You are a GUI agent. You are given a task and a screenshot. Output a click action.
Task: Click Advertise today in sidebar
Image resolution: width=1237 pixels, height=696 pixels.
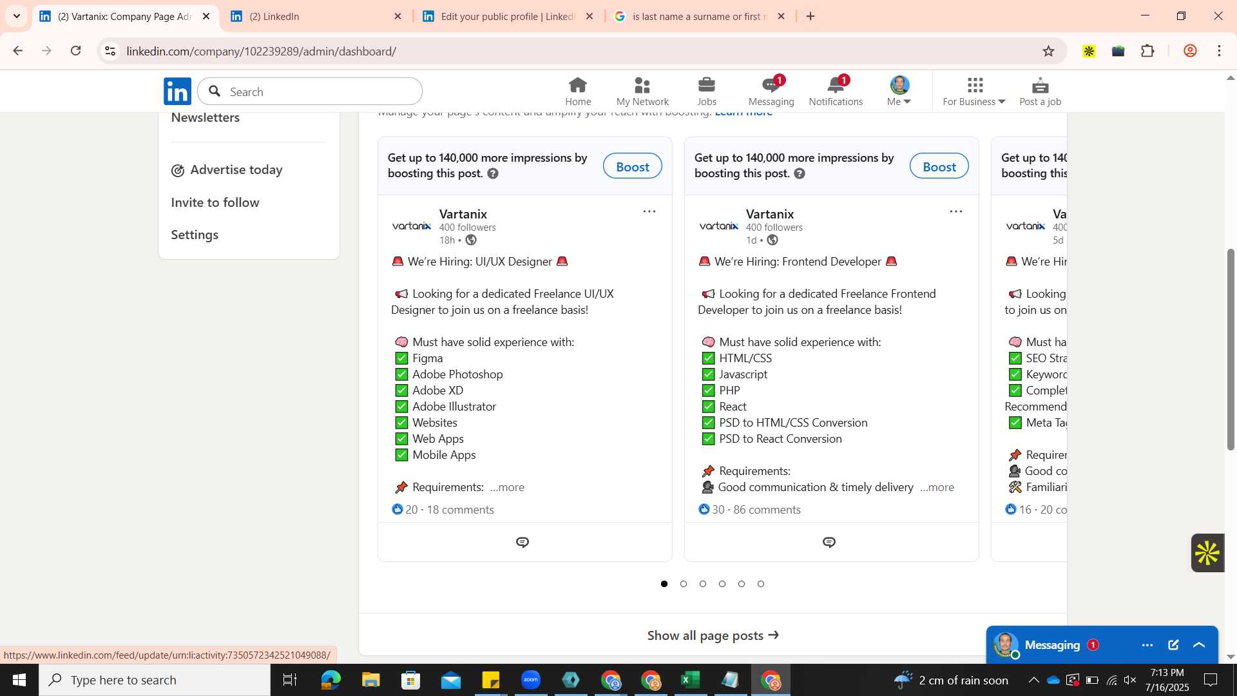coord(227,169)
